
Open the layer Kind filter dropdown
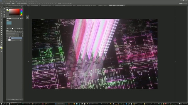[x=10, y=32]
